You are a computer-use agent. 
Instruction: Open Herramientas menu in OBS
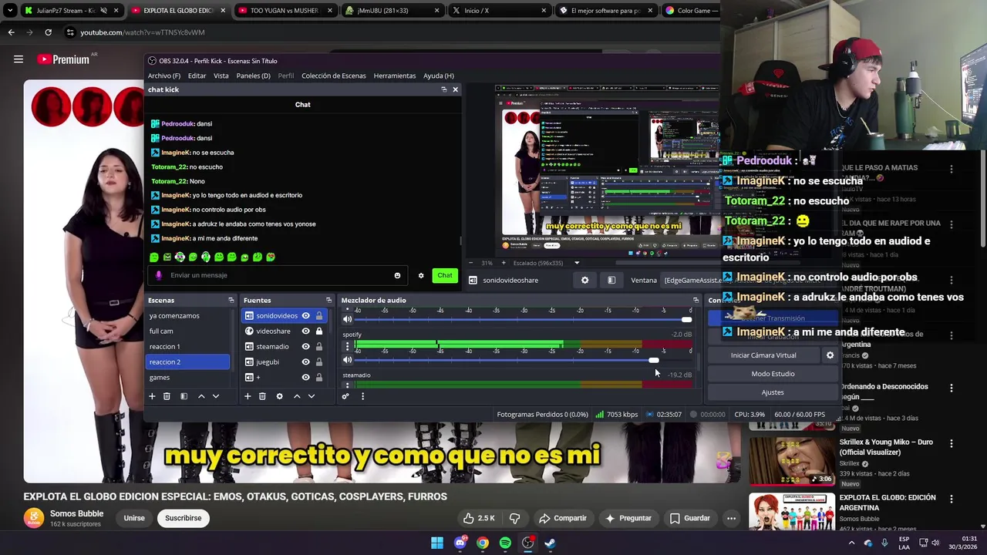394,76
